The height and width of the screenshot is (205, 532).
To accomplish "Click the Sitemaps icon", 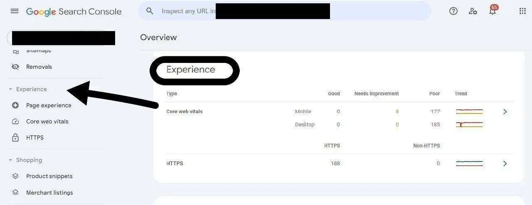I will [x=15, y=51].
